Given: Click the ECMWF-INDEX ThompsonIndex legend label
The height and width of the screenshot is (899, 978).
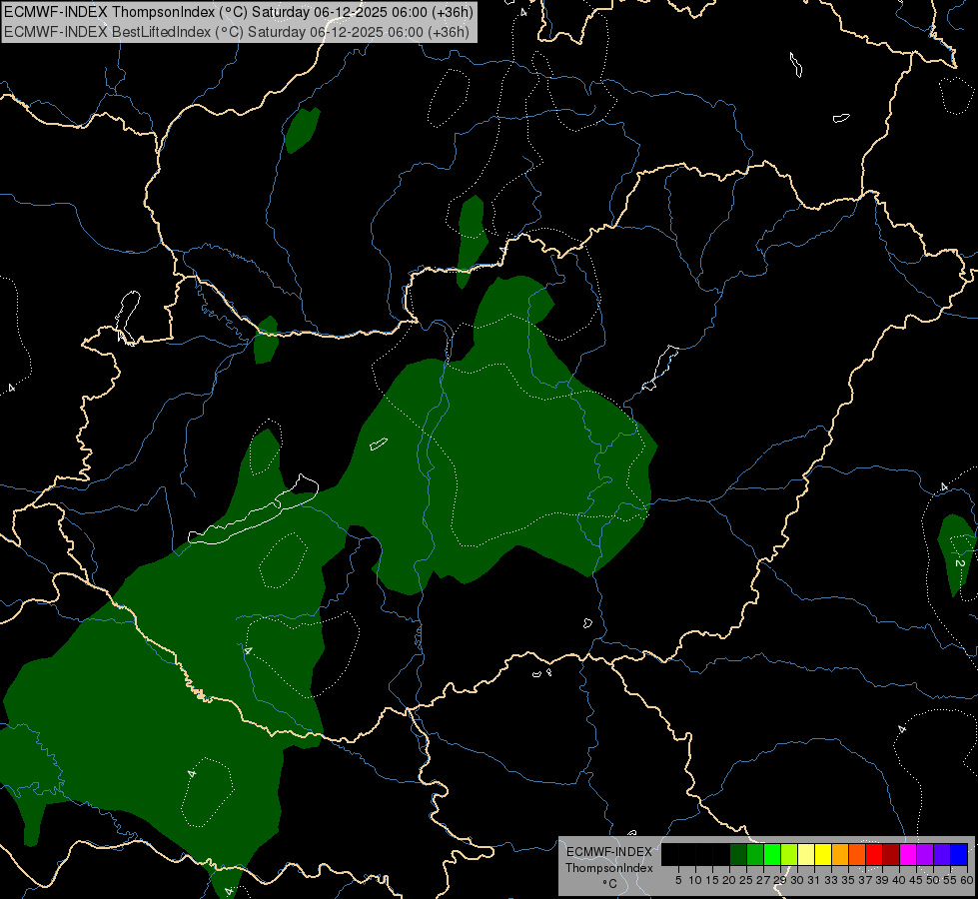Looking at the screenshot, I should (608, 860).
